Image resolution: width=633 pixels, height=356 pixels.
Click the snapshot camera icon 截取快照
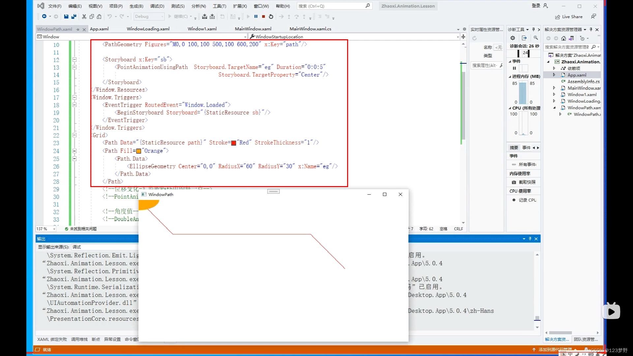[x=514, y=182]
